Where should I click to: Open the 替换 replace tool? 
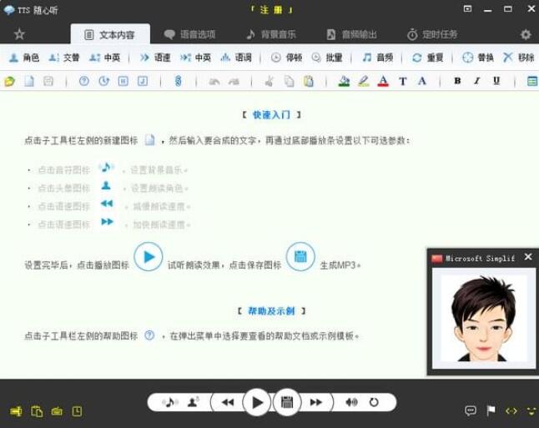[x=477, y=58]
